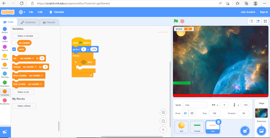Viewport: 270px width, 138px height.
Task: Select the Motion block category
Action: click(5, 30)
